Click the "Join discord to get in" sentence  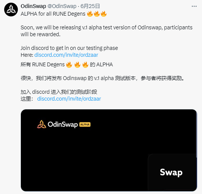(69, 48)
